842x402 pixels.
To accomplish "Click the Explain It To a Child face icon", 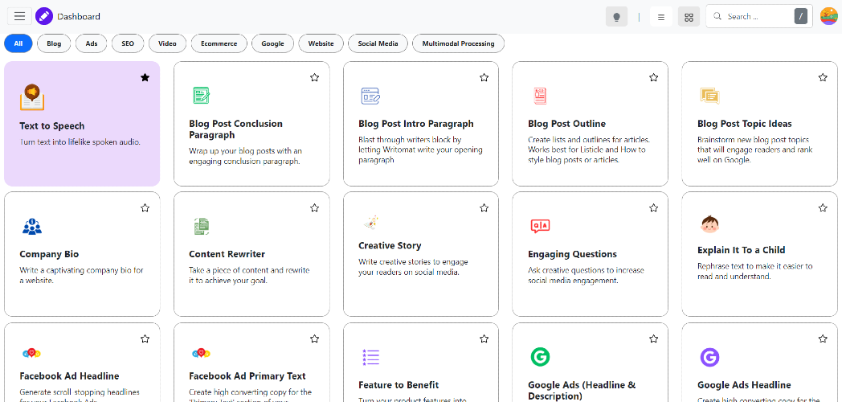I will pyautogui.click(x=709, y=224).
